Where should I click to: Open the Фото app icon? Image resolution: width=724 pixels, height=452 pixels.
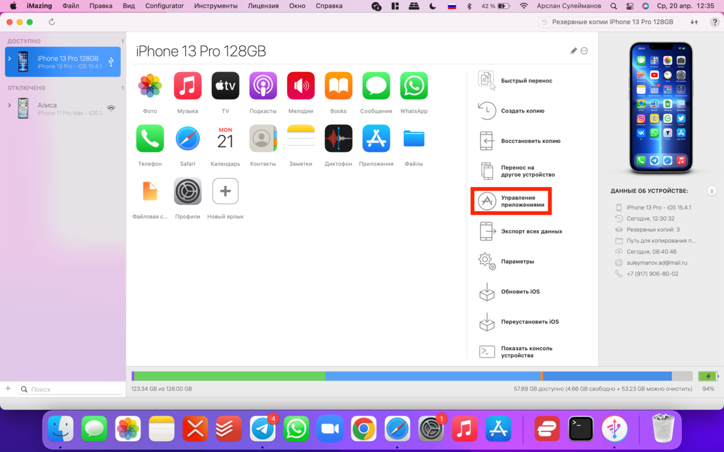(150, 86)
